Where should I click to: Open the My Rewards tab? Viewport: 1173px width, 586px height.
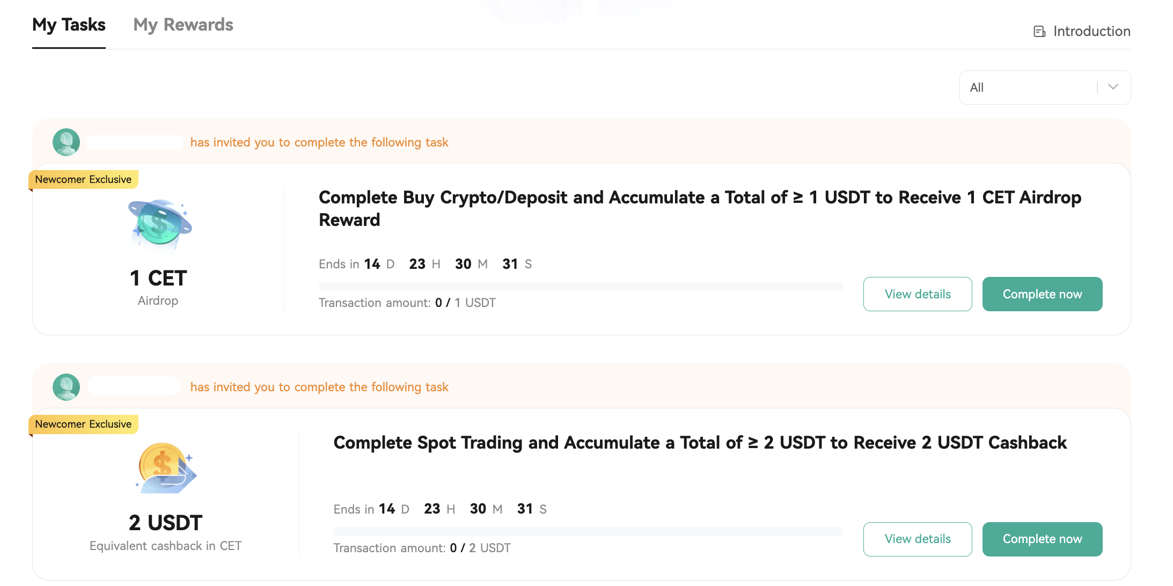(183, 25)
